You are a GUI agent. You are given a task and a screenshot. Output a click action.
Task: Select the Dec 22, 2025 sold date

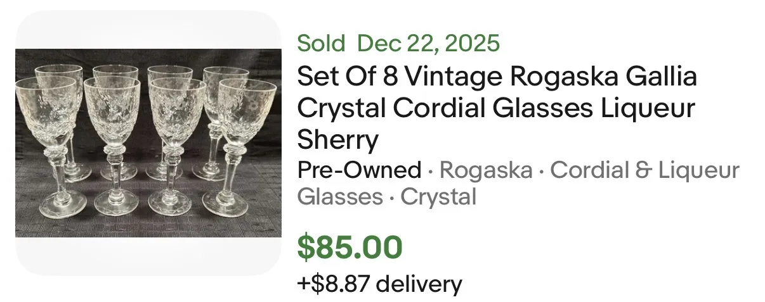428,43
